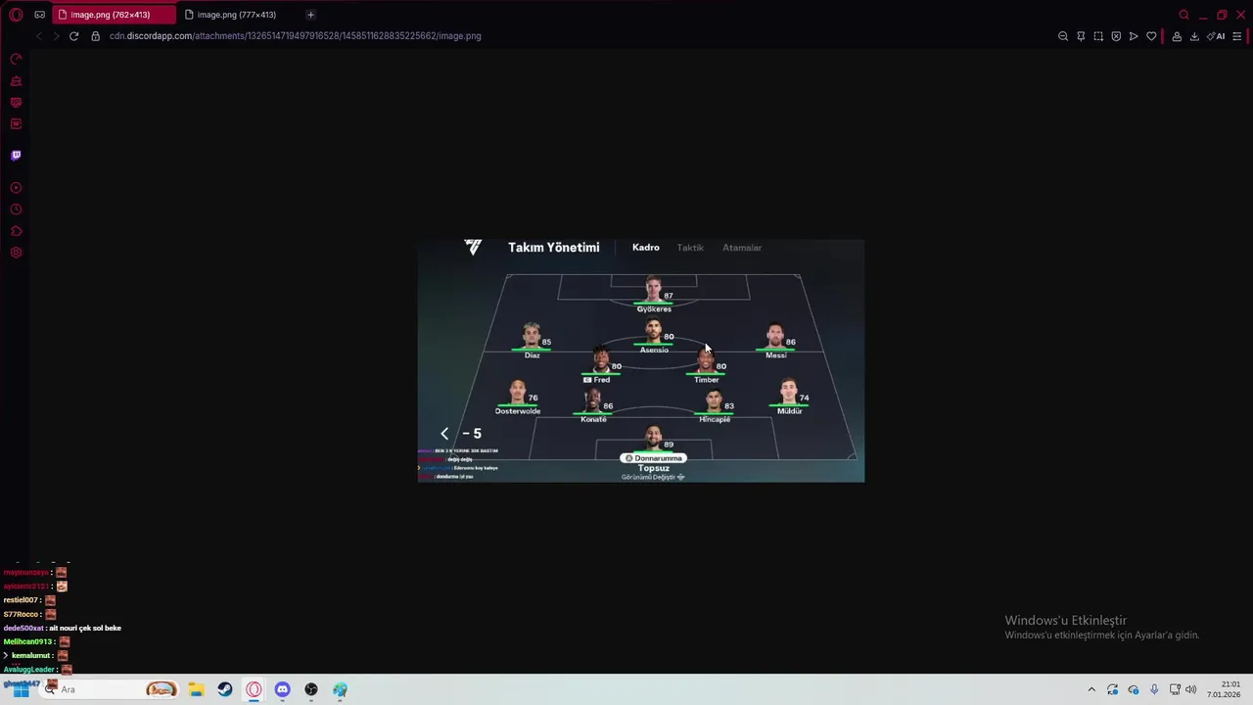Click the Timber player card
The height and width of the screenshot is (705, 1253).
(706, 366)
